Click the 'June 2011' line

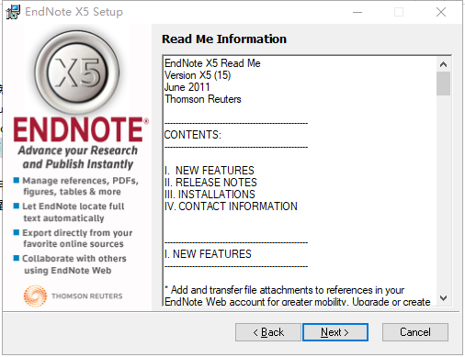(x=187, y=87)
